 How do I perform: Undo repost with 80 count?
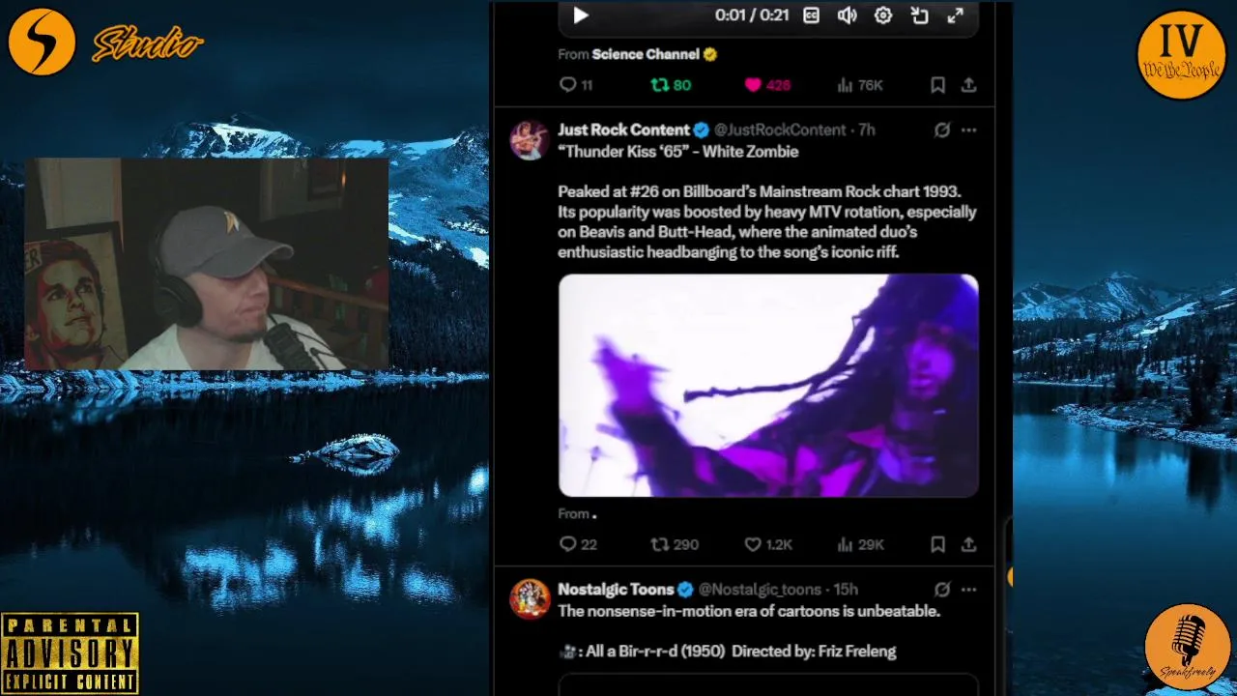tap(671, 85)
